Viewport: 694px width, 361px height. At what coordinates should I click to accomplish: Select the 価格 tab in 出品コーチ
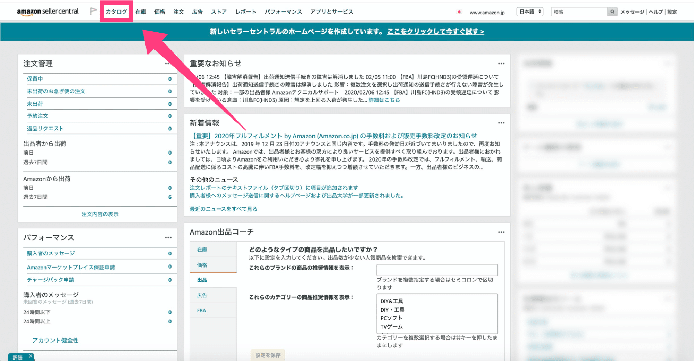213,265
